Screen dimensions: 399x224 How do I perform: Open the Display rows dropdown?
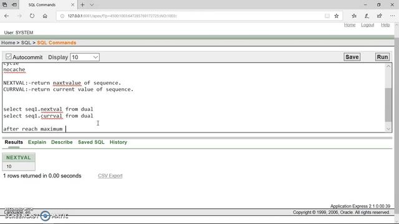click(x=85, y=57)
